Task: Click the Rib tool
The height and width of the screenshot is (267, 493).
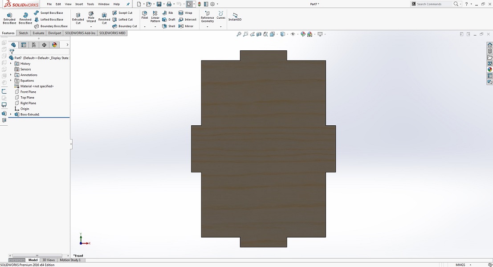Action: (x=167, y=13)
